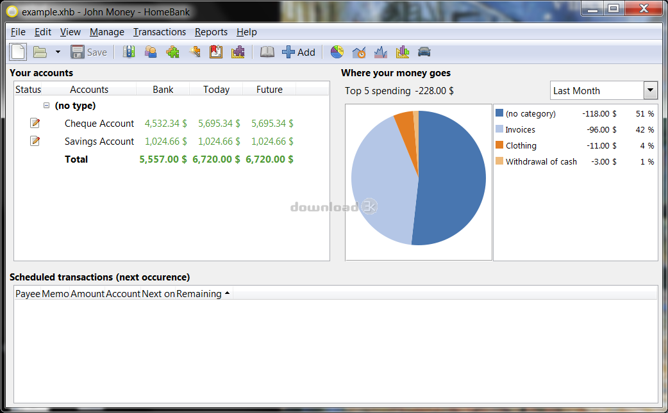The width and height of the screenshot is (668, 413).
Task: Select the Cheque Account row
Action: [x=172, y=124]
